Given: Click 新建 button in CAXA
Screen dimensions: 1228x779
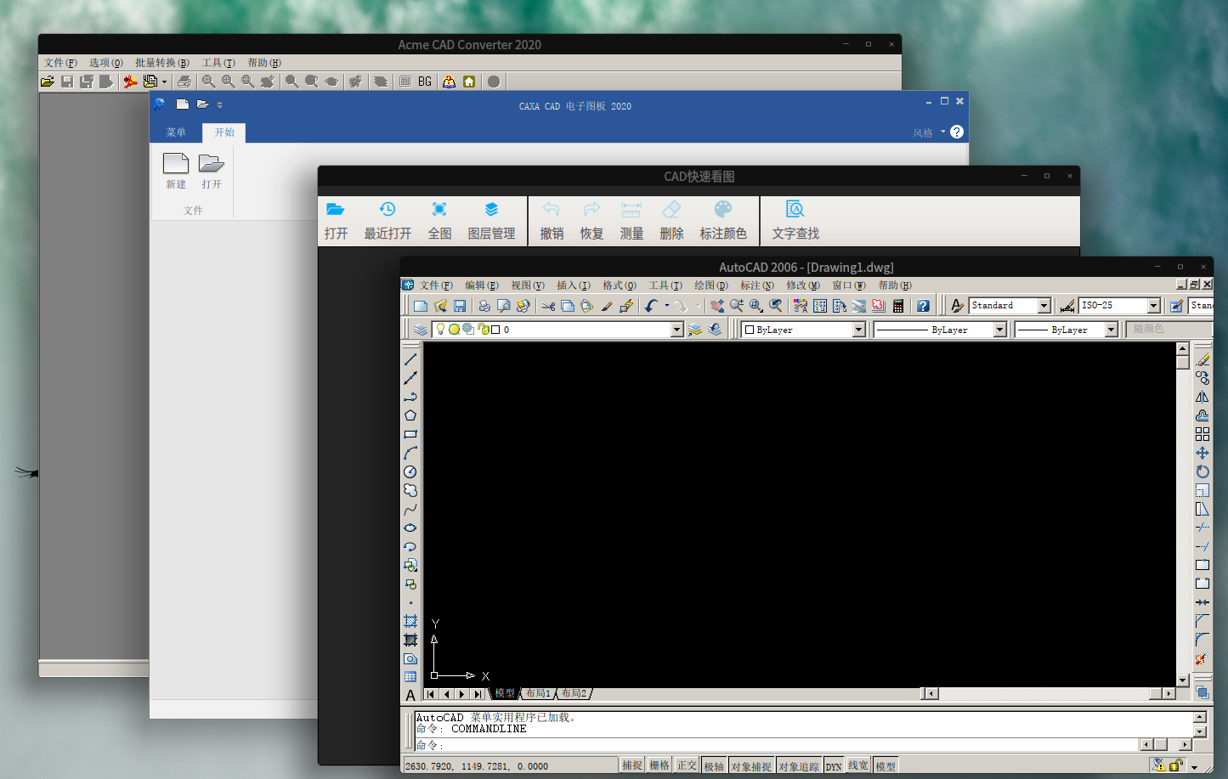Looking at the screenshot, I should pos(176,171).
